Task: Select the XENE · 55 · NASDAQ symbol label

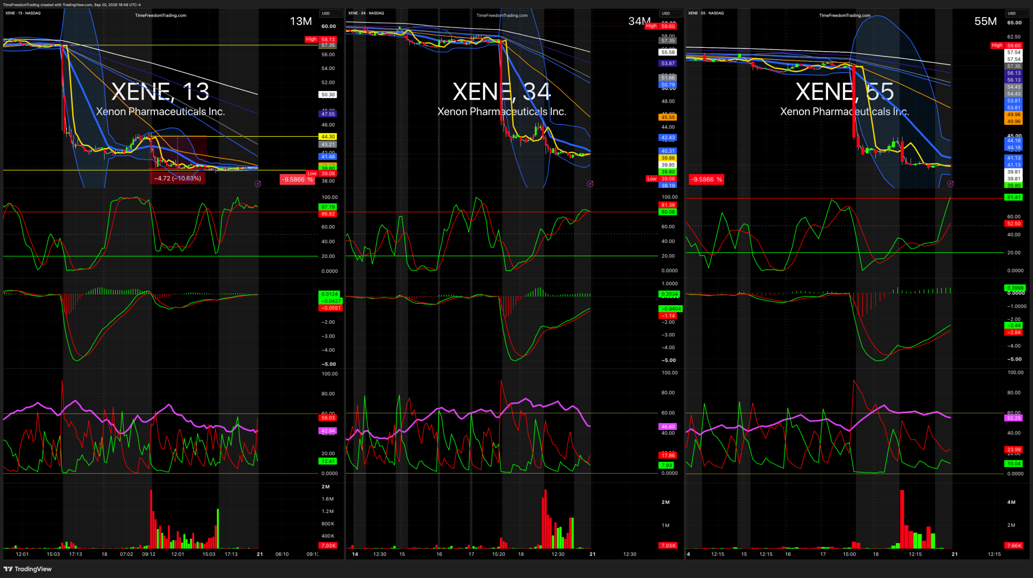Action: pos(706,13)
